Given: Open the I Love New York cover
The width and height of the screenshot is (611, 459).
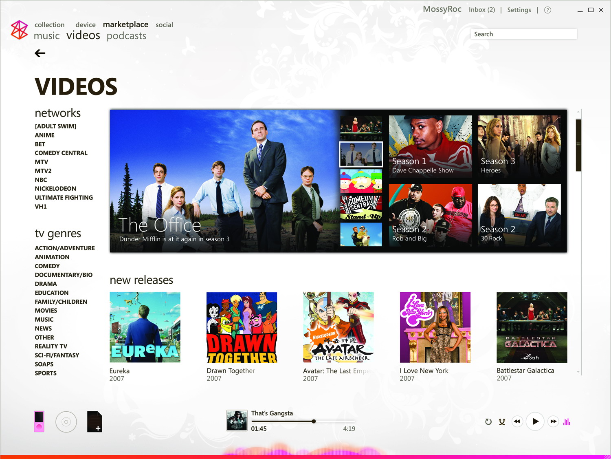Looking at the screenshot, I should pyautogui.click(x=435, y=327).
